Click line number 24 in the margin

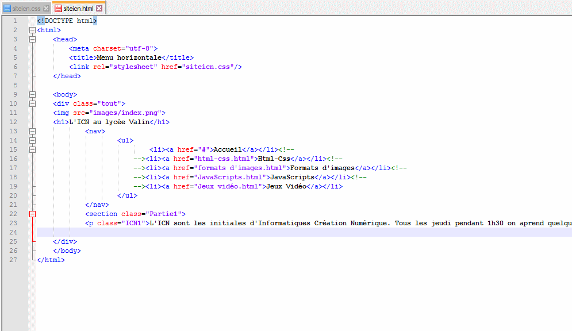[x=13, y=232]
